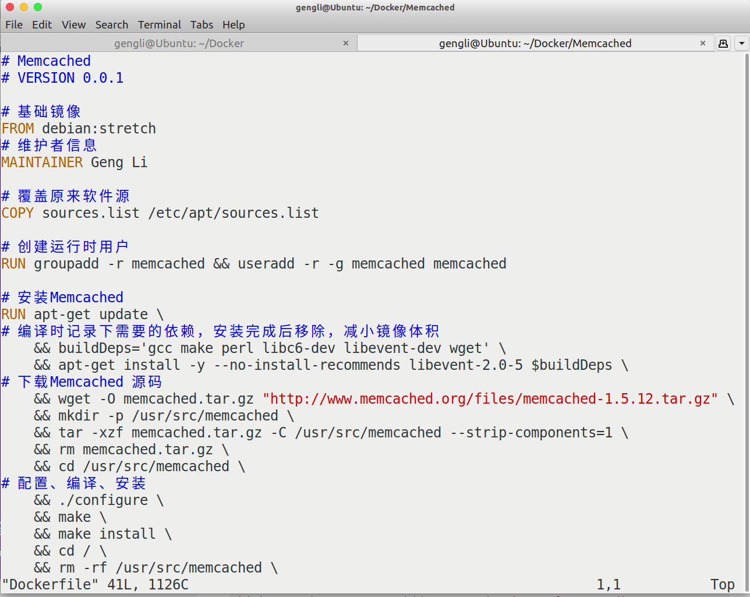The image size is (750, 597).
Task: Click the '# Memcached' comment line
Action: pyautogui.click(x=46, y=61)
